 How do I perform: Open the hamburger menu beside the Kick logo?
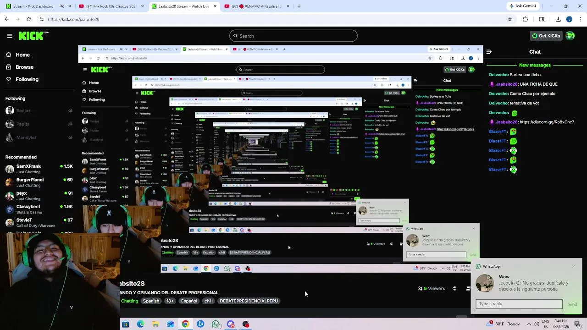tap(10, 36)
